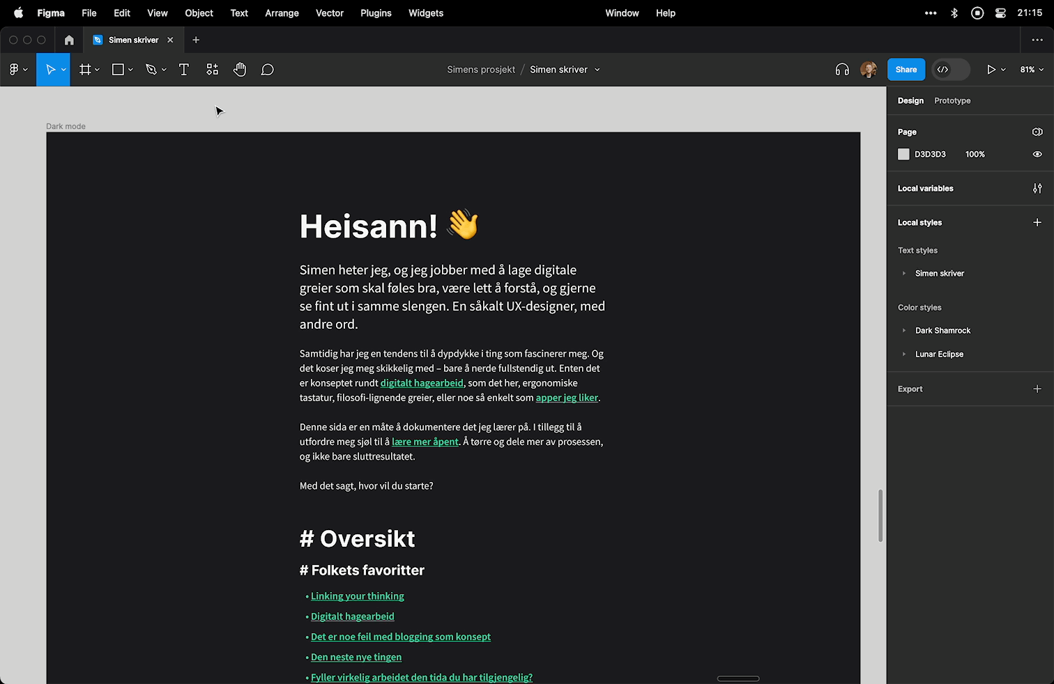Screen dimensions: 1054x684
Task: Open macOS Control Center in menu bar
Action: [x=1000, y=13]
